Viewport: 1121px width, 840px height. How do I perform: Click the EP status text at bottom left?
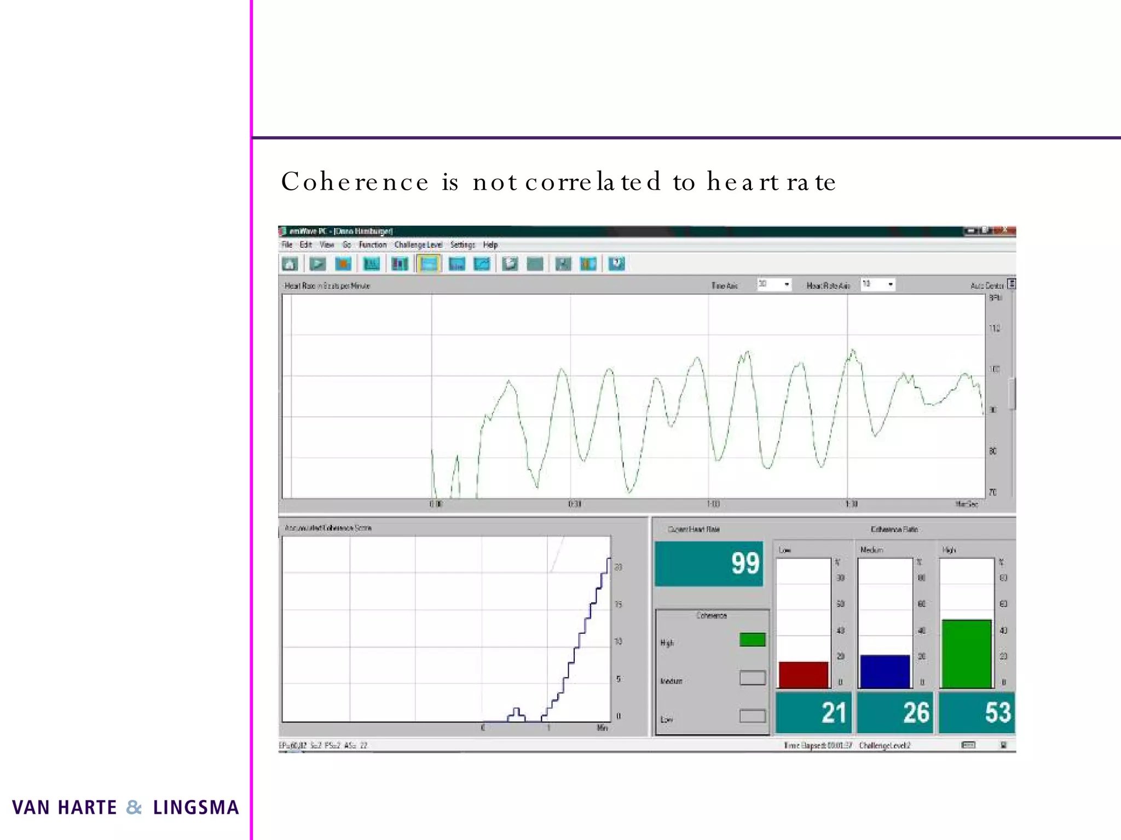pos(323,745)
